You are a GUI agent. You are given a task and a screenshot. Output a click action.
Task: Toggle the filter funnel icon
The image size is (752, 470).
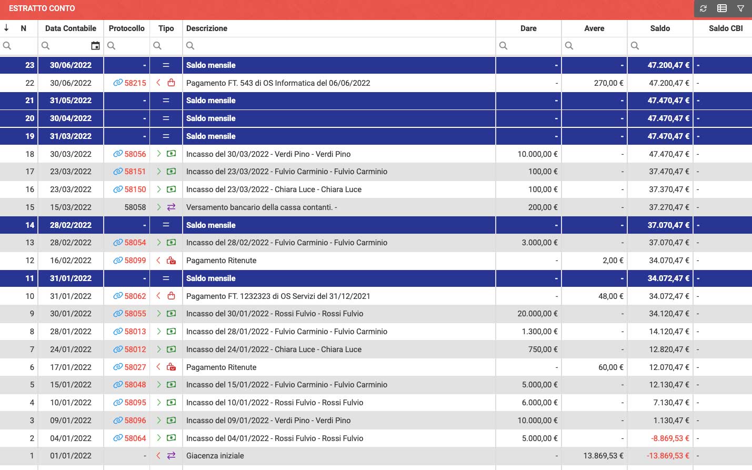tap(740, 8)
